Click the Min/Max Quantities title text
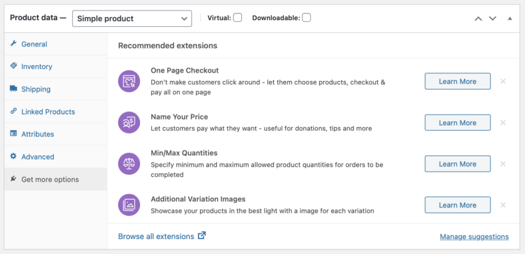The height and width of the screenshot is (254, 525). (x=184, y=153)
